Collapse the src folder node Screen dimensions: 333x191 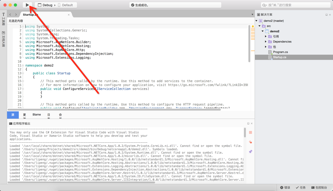tap(260, 26)
